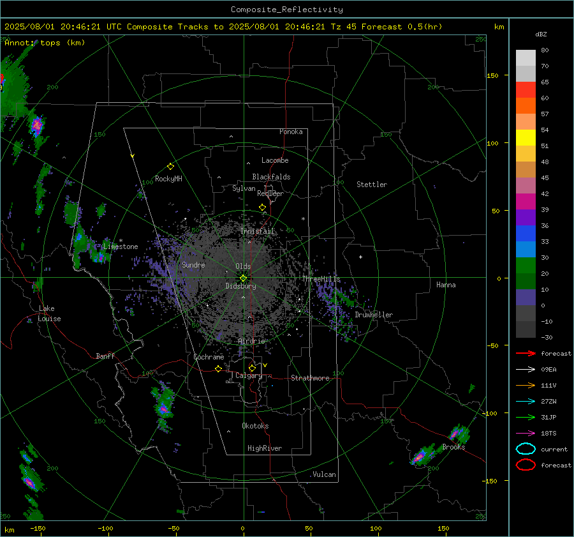Select the green 20 dBZ color swatch

click(526, 266)
